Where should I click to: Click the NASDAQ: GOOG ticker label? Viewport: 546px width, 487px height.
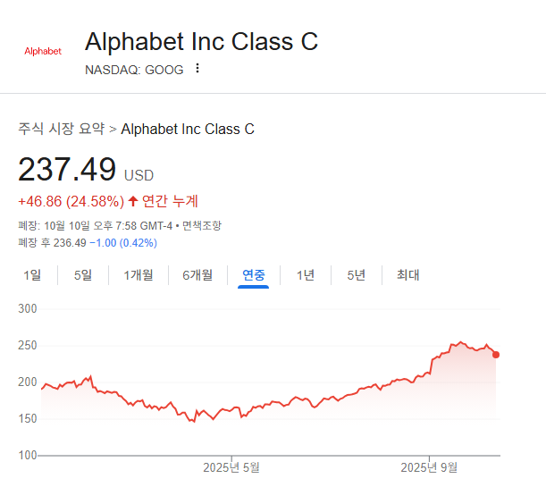(x=134, y=70)
